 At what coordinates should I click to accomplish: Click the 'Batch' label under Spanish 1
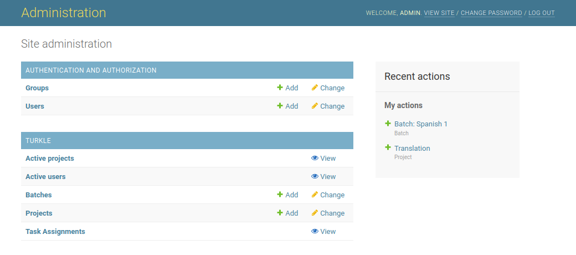402,134
